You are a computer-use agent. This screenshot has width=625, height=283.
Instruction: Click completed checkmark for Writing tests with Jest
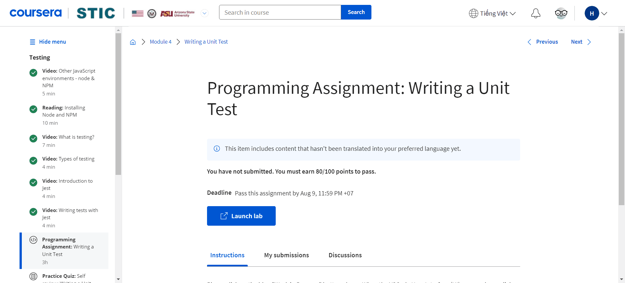pyautogui.click(x=33, y=212)
